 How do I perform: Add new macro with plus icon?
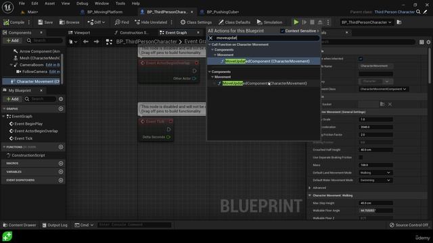(x=61, y=163)
